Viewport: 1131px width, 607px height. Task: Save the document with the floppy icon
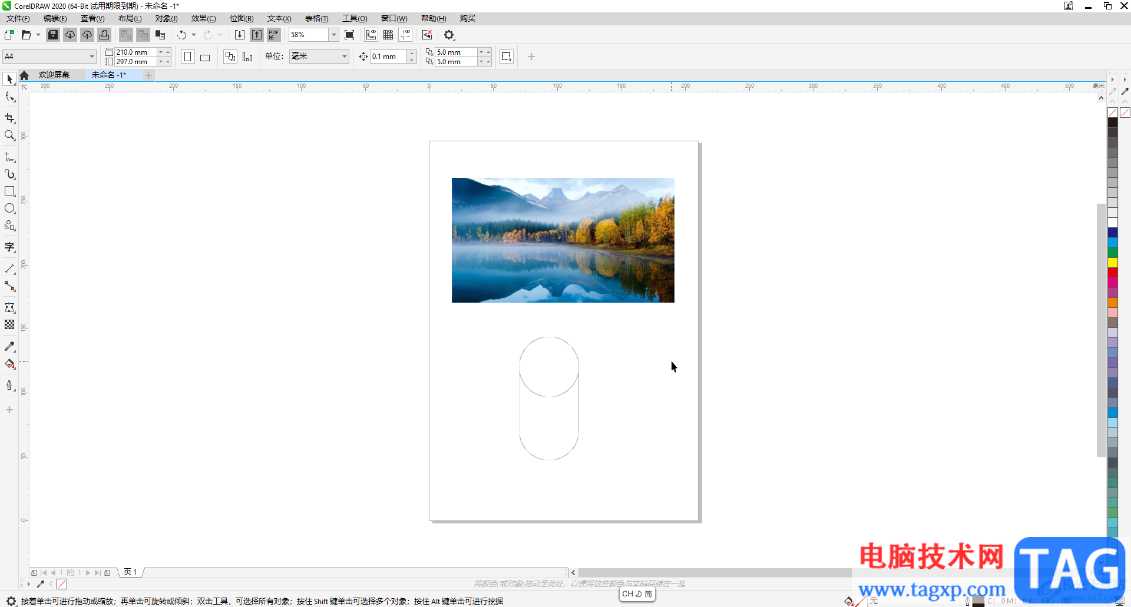(x=53, y=35)
